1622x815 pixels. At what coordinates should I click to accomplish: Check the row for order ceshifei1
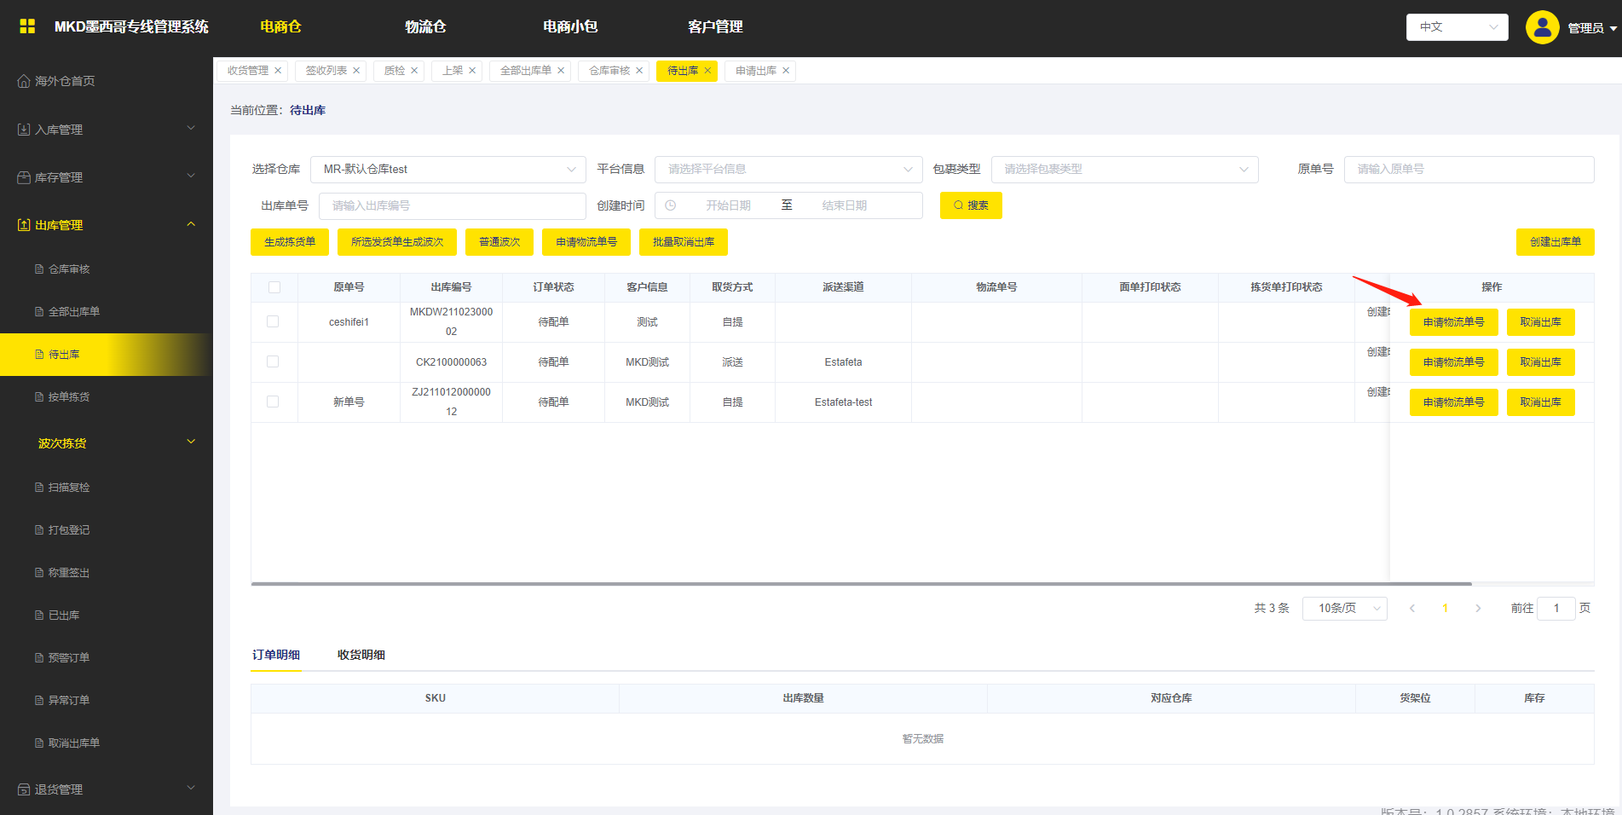pos(273,321)
